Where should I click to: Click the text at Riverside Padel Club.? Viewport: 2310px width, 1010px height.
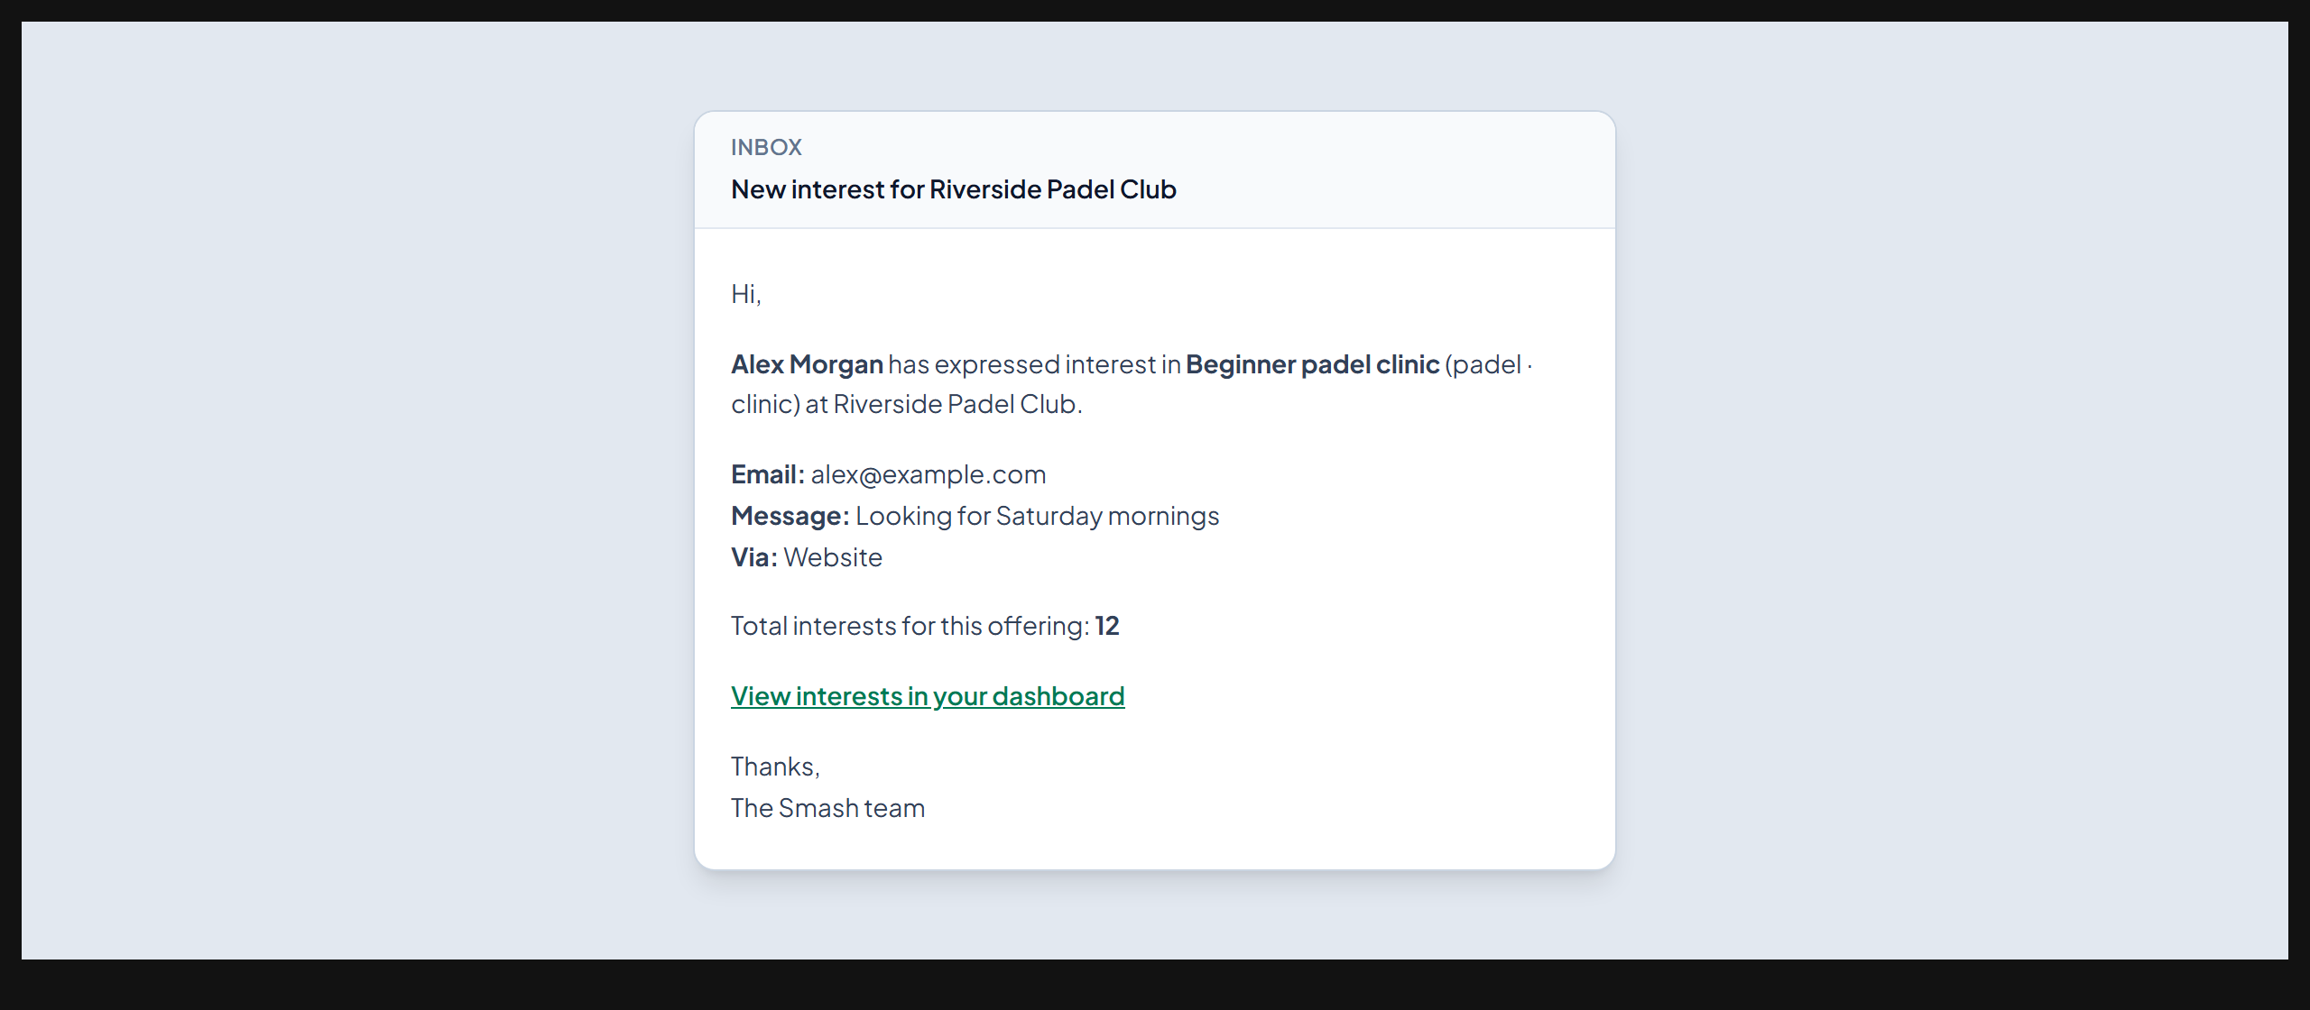(x=944, y=404)
